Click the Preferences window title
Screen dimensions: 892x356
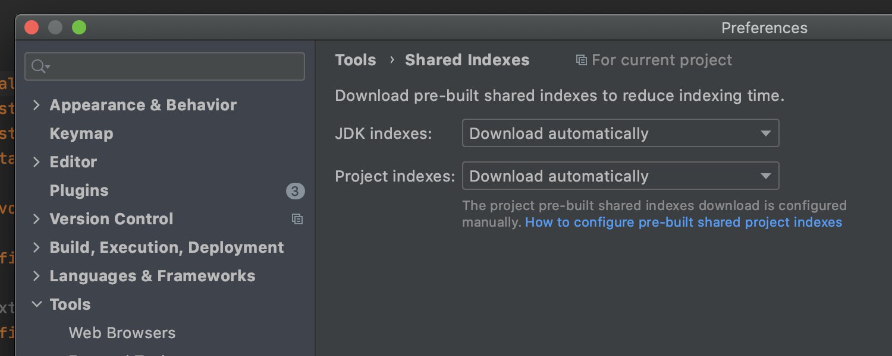tap(764, 28)
